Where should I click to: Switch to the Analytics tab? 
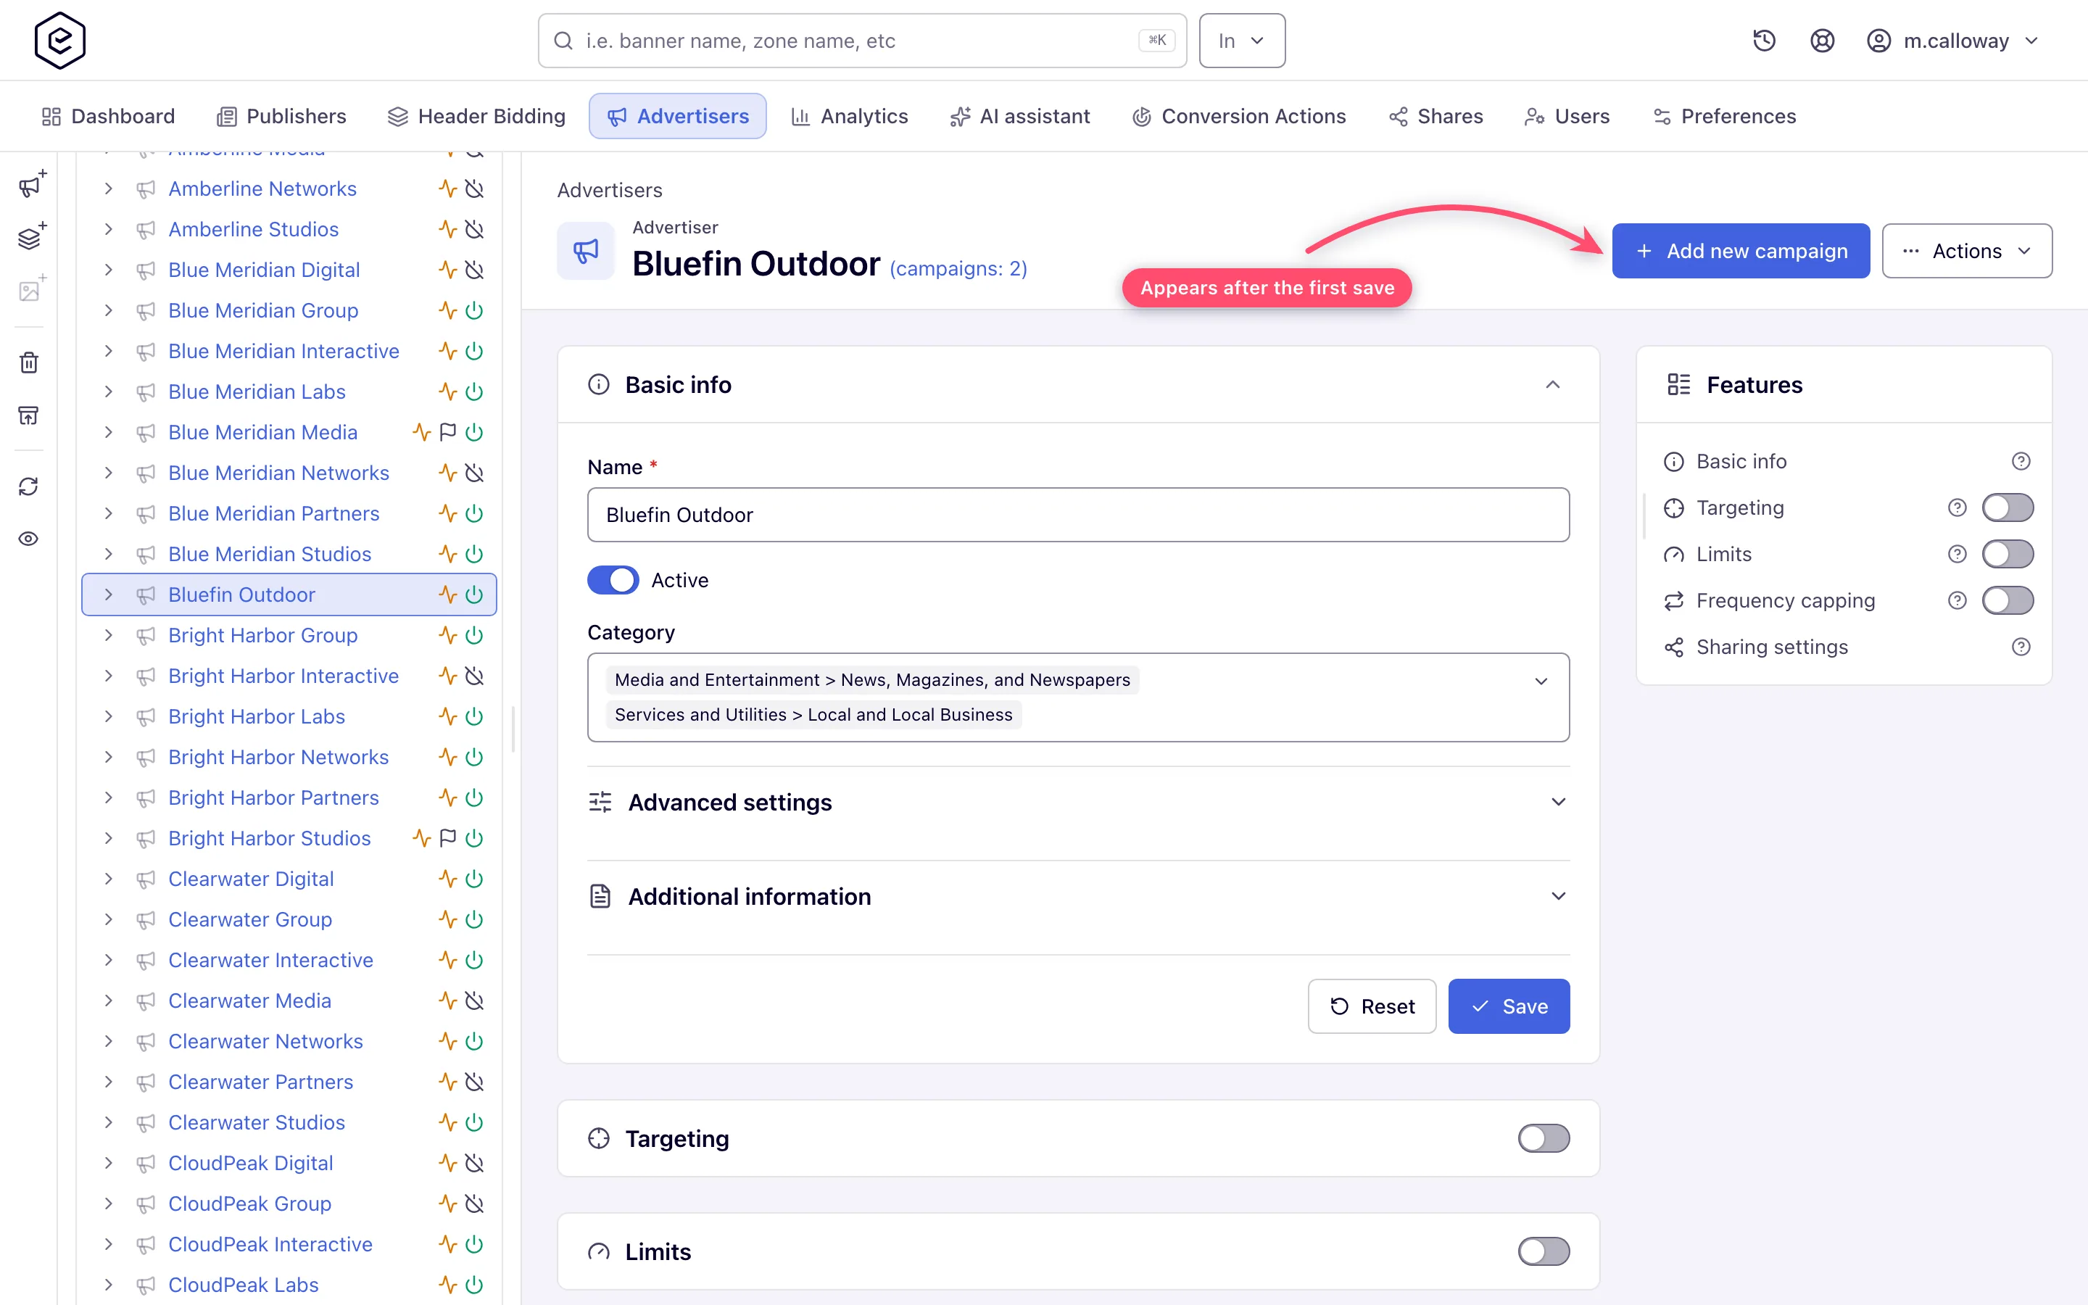(849, 117)
